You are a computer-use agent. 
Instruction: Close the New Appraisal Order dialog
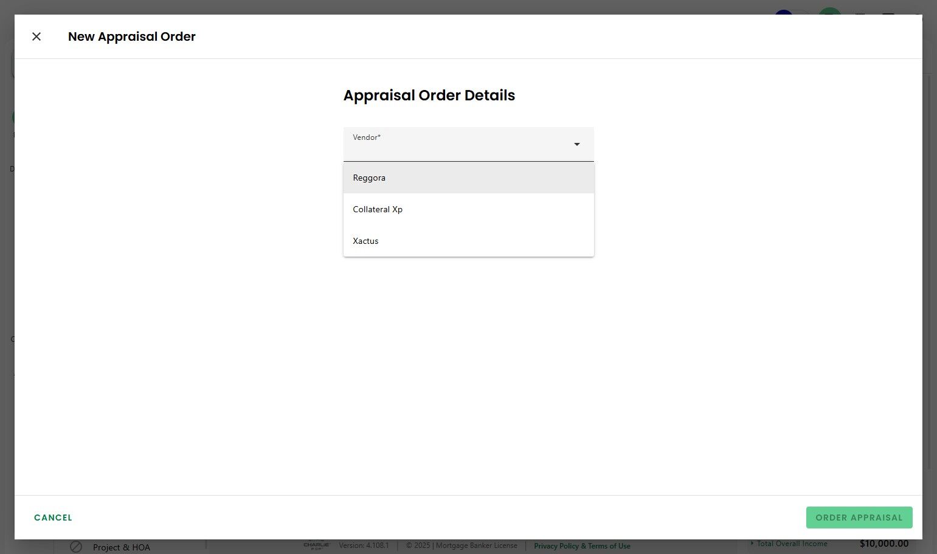pos(36,36)
